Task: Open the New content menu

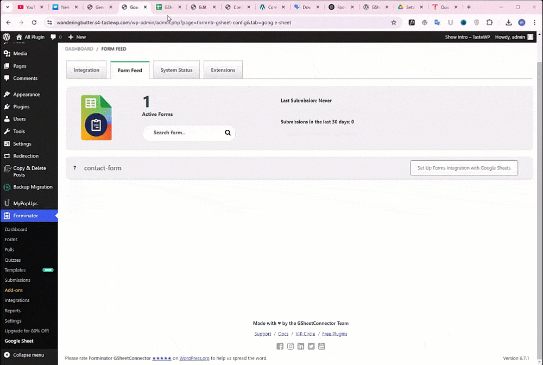Action: tap(77, 37)
